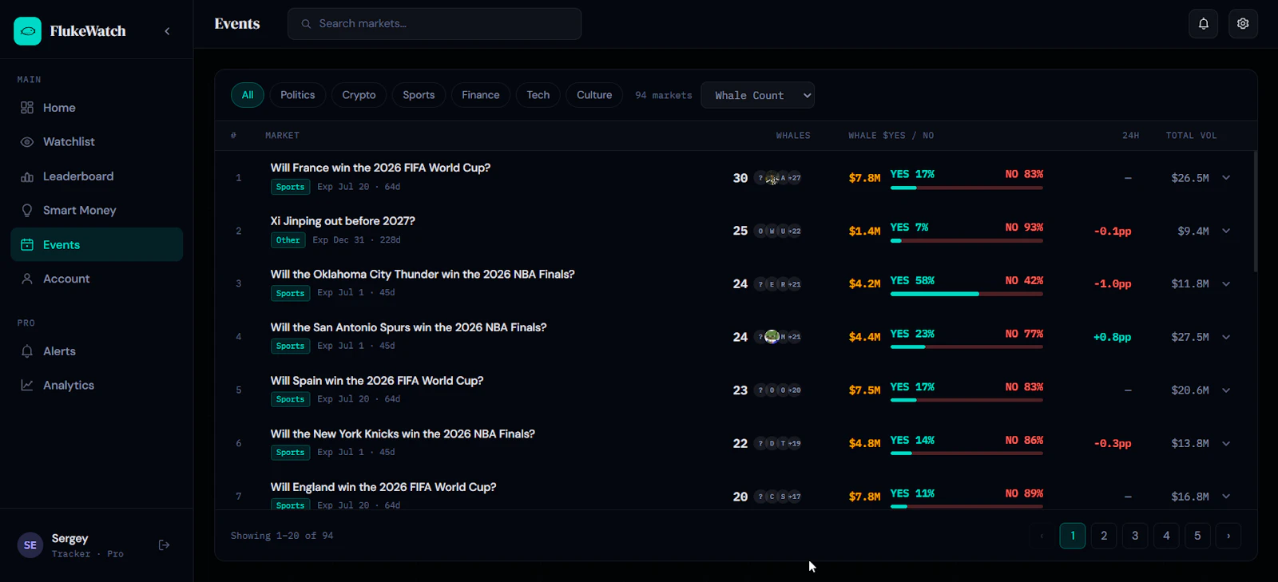Expand the New York Knicks row
Screen dimensions: 1278x582
(x=1226, y=444)
